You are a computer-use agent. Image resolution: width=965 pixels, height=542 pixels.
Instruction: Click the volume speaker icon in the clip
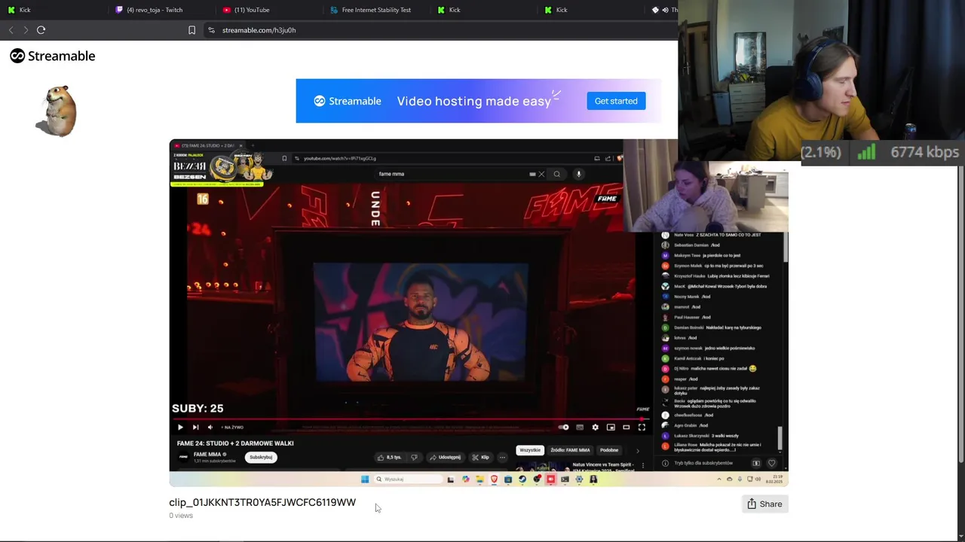(x=210, y=427)
